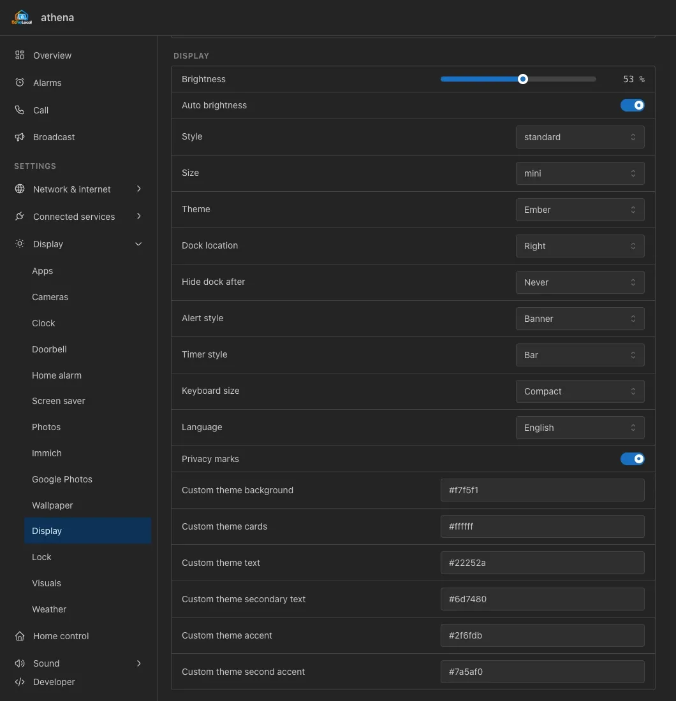Open the Hide dock after dropdown
Screen dimensions: 676x701
580,282
